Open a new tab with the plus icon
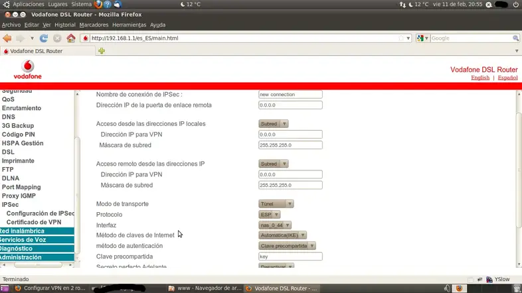 tap(102, 51)
